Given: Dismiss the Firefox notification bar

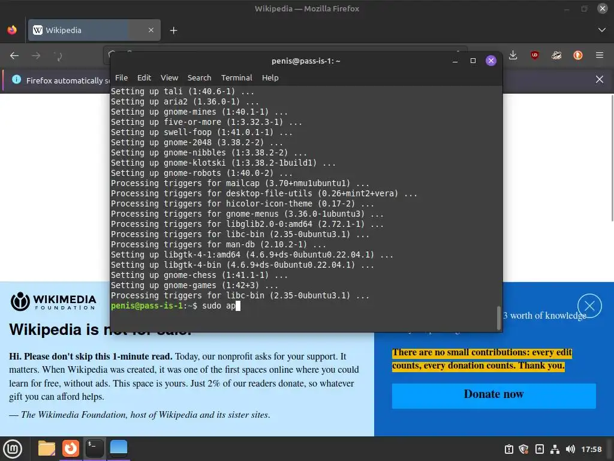Looking at the screenshot, I should [600, 80].
